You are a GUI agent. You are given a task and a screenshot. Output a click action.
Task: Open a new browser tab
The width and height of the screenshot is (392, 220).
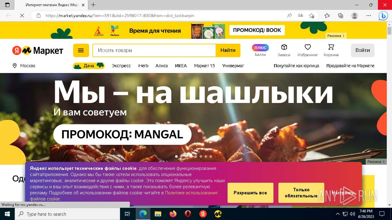93,5
